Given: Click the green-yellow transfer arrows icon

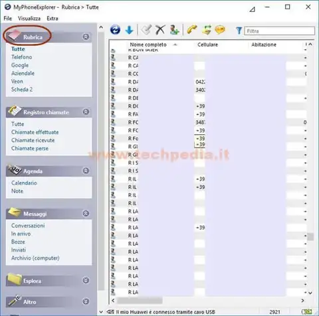Looking at the screenshot, I should click(x=206, y=30).
